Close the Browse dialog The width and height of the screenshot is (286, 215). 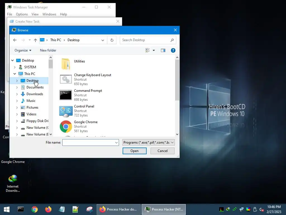click(175, 30)
